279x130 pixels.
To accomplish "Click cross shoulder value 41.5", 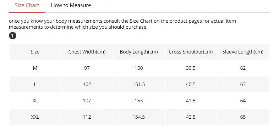I will tap(191, 101).
